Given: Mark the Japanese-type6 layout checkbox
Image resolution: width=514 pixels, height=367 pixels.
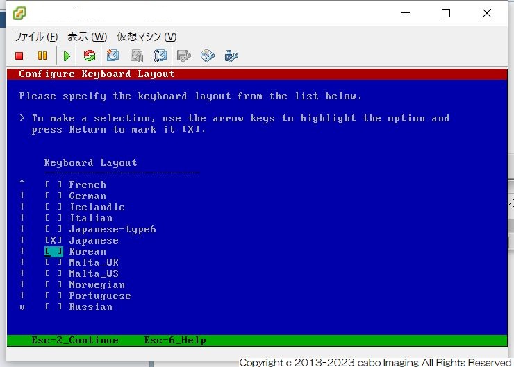Looking at the screenshot, I should coord(53,229).
